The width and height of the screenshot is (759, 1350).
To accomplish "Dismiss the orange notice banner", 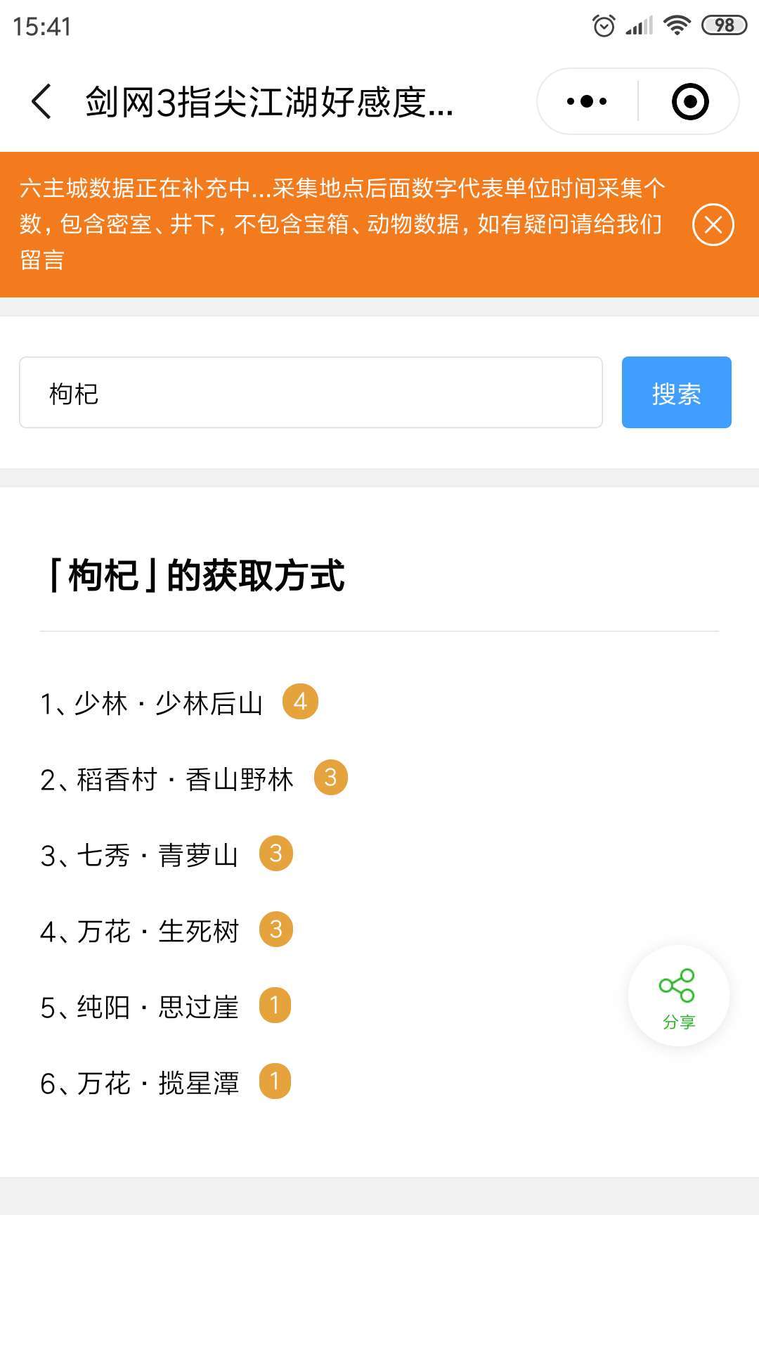I will [x=713, y=225].
